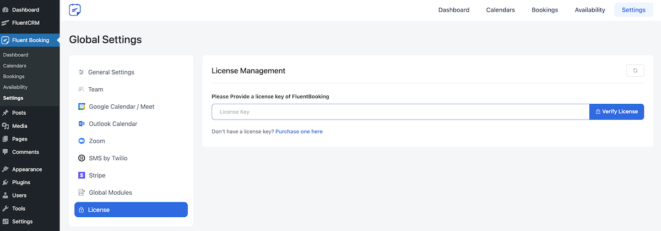
Task: Click the FluentBooking logo icon in header
Action: (75, 10)
